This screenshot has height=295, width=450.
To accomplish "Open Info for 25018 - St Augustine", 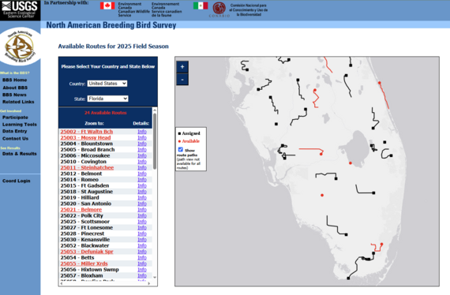I will (x=142, y=192).
